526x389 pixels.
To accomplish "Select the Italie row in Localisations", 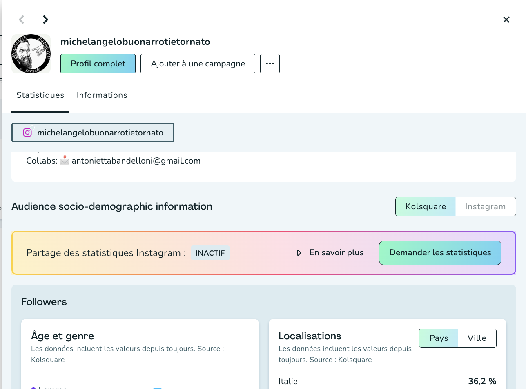I will (x=288, y=381).
